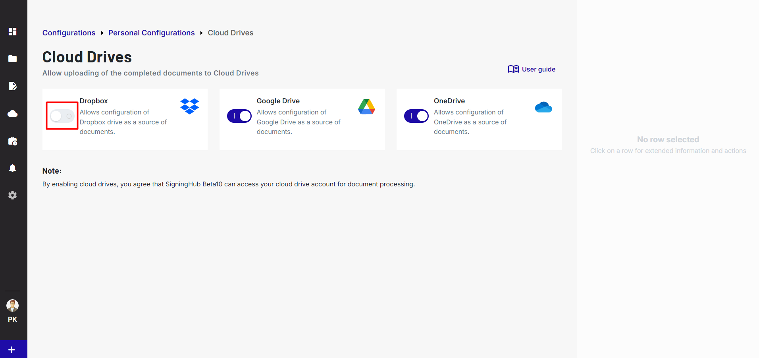Open Personal Configurations breadcrumb link

pyautogui.click(x=152, y=33)
